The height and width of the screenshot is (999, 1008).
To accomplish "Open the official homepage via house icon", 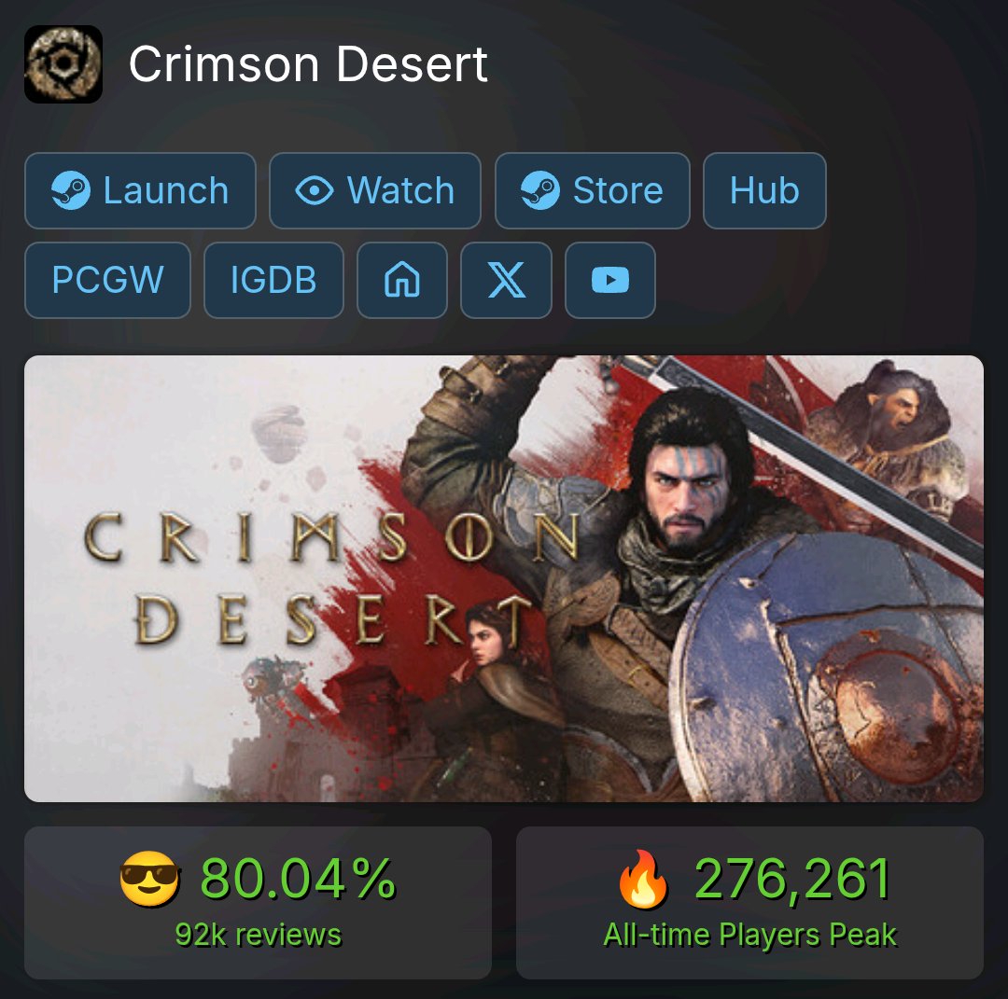I will (401, 280).
